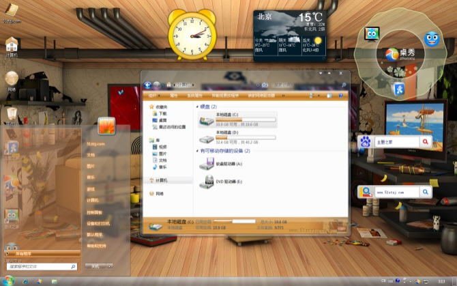Click 卸载或更改程序 in Explorer toolbar
Image resolution: width=457 pixels, height=286 pixels.
(x=225, y=96)
